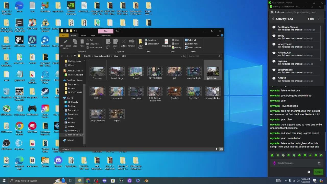Select the Home ribbon tab
This screenshot has width=327, height=184.
tap(74, 36)
